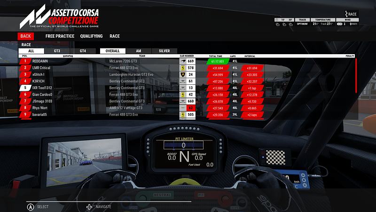Screen dimensions: 376x212
Task: Click position badge 1 for REDDAMN
Action: [x=25, y=61]
